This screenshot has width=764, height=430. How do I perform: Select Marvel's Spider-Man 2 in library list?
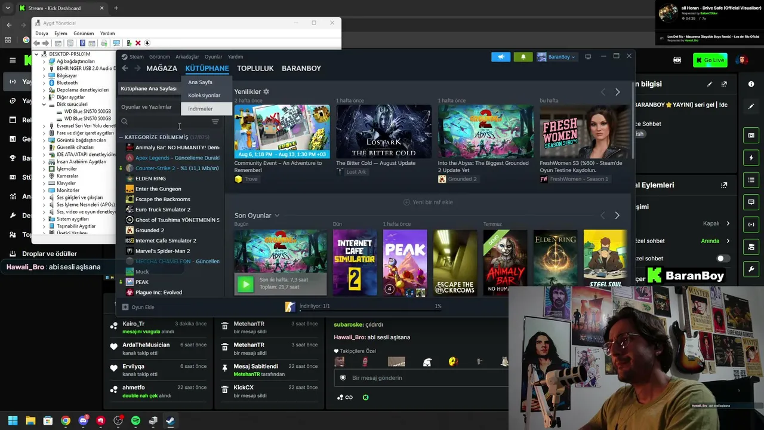tap(162, 251)
